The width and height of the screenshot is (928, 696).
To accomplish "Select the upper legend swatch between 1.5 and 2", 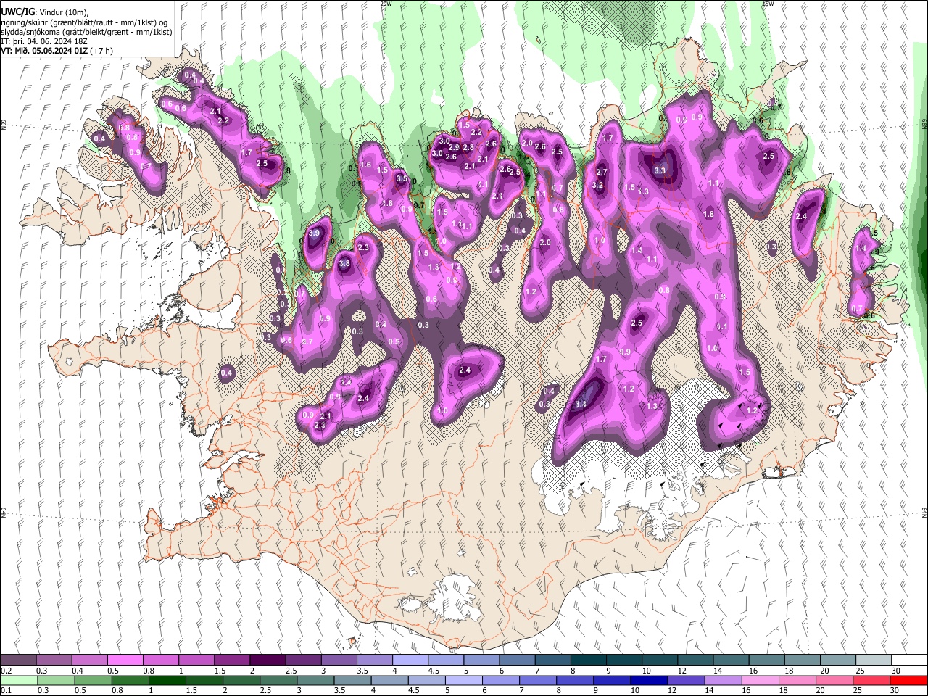I will pyautogui.click(x=231, y=660).
